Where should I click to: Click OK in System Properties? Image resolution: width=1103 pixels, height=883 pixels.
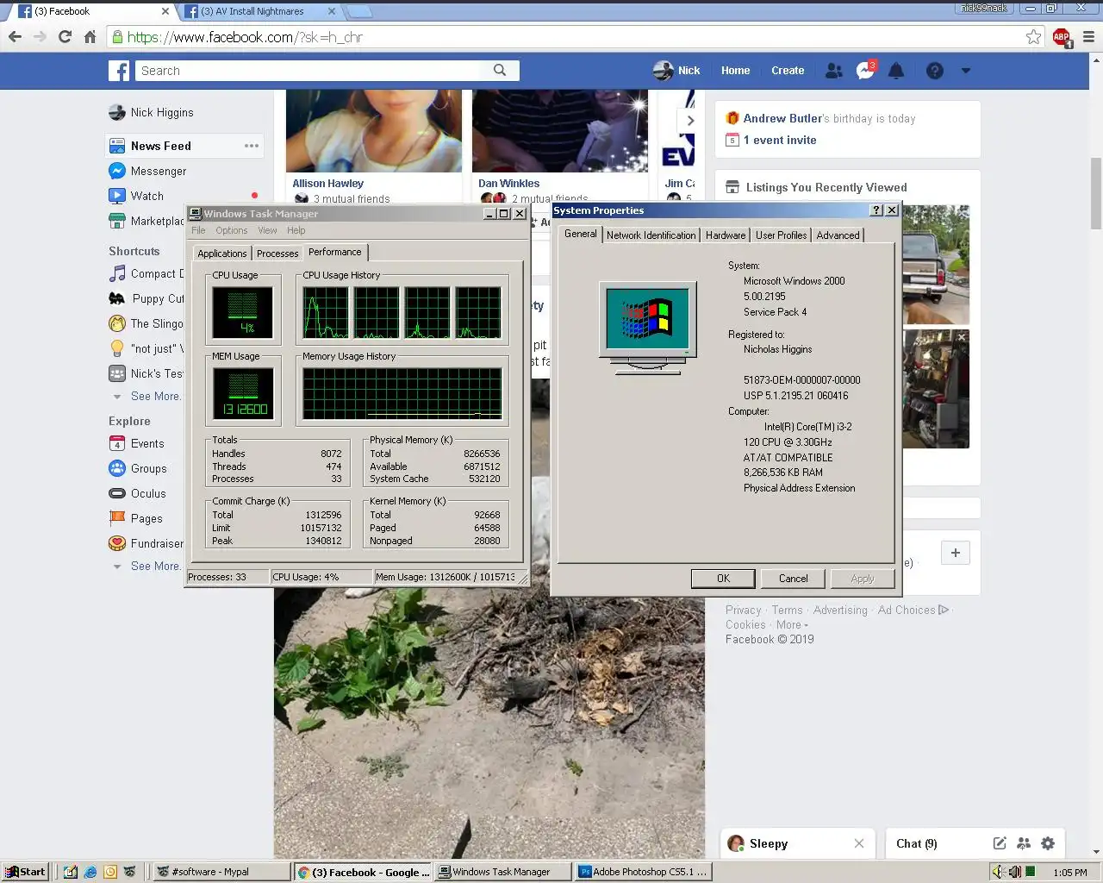tap(723, 579)
